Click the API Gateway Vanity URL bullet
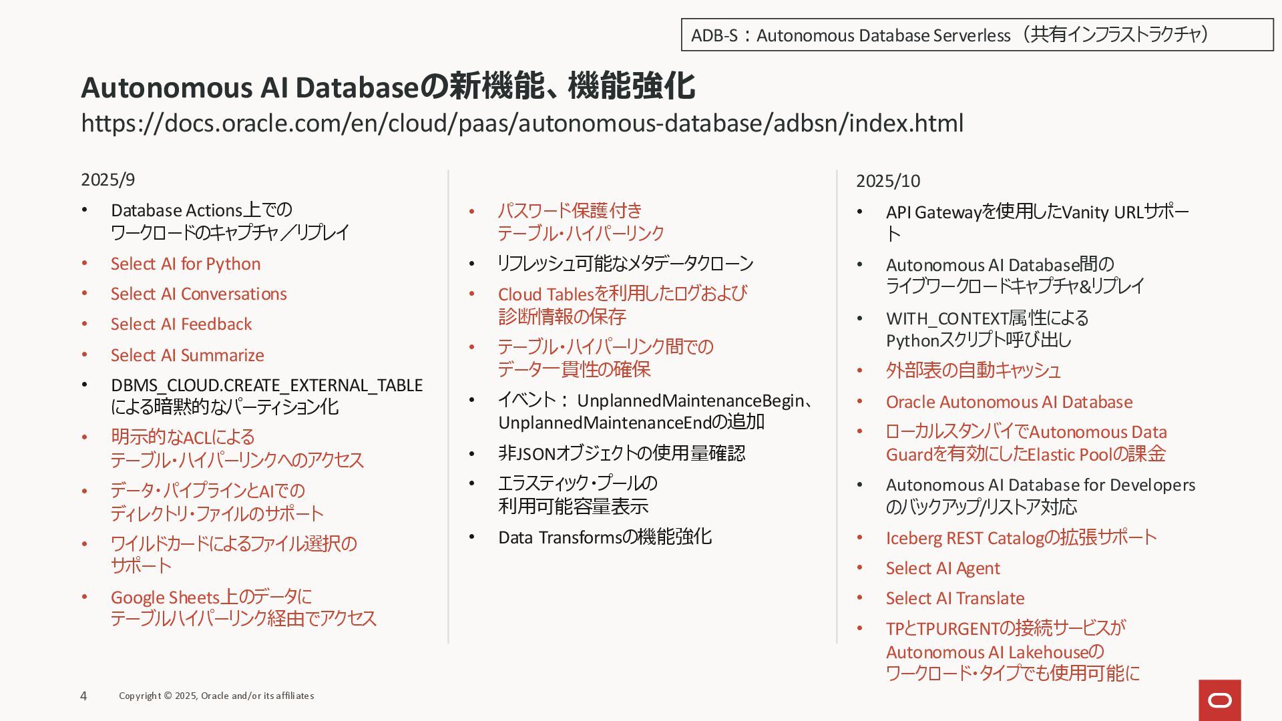This screenshot has width=1282, height=721. point(1036,212)
